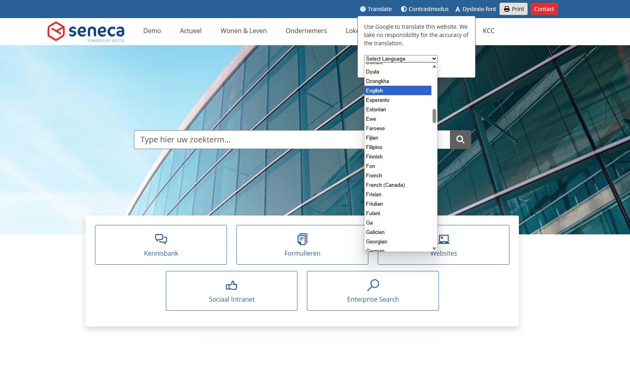Click the Websites monitor icon
Image resolution: width=630 pixels, height=372 pixels.
click(444, 239)
